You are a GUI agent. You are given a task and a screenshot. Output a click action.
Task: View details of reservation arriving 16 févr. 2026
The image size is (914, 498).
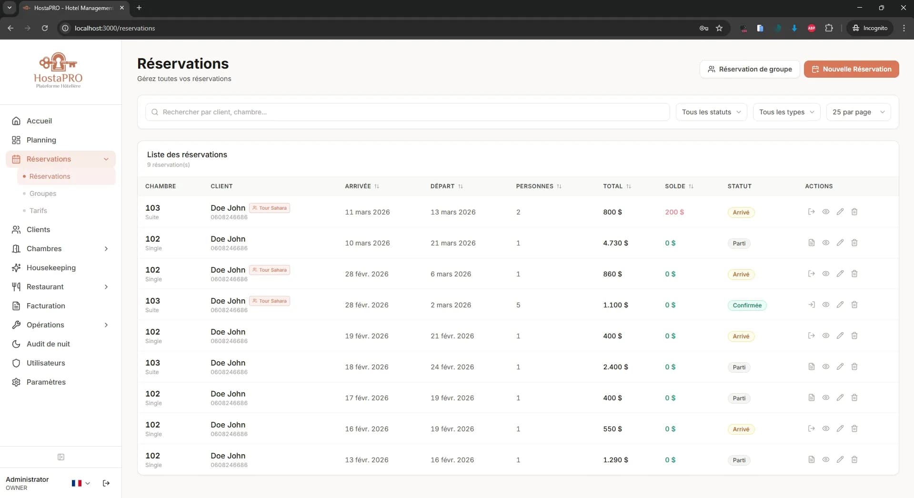click(825, 428)
